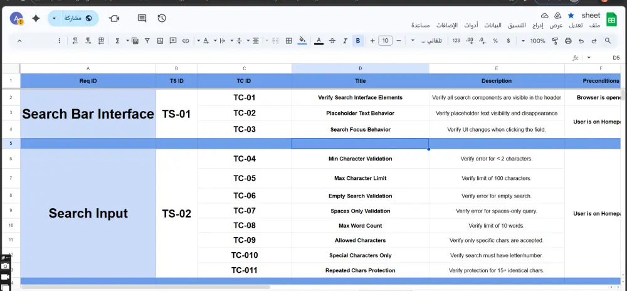Decrease decimal places
The width and height of the screenshot is (627, 291).
pyautogui.click(x=482, y=41)
